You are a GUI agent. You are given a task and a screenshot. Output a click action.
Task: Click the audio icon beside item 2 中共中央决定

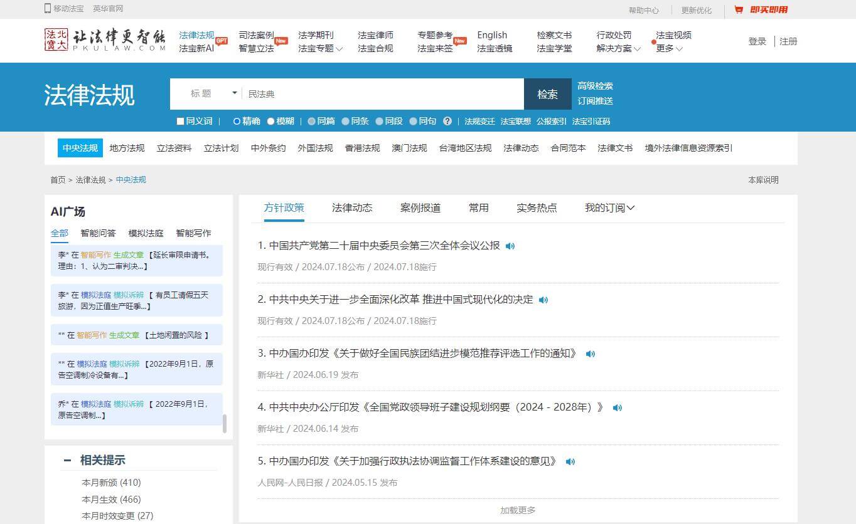point(543,300)
